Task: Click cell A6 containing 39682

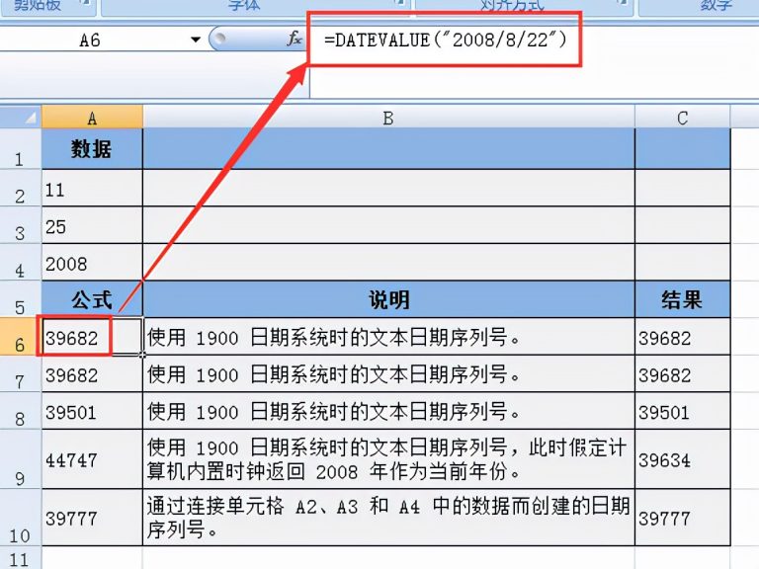Action: [75, 338]
